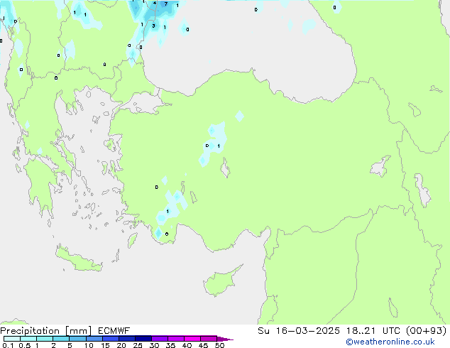Click the 0.1 mm legend color swatch
This screenshot has width=450, height=348.
click(12, 339)
